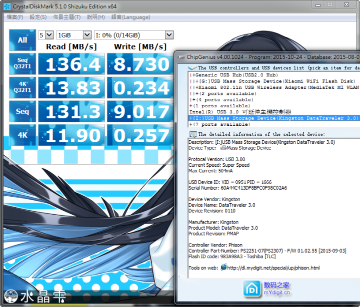Click the USB Device ID VID PID line
This screenshot has height=307, width=360.
point(230,182)
